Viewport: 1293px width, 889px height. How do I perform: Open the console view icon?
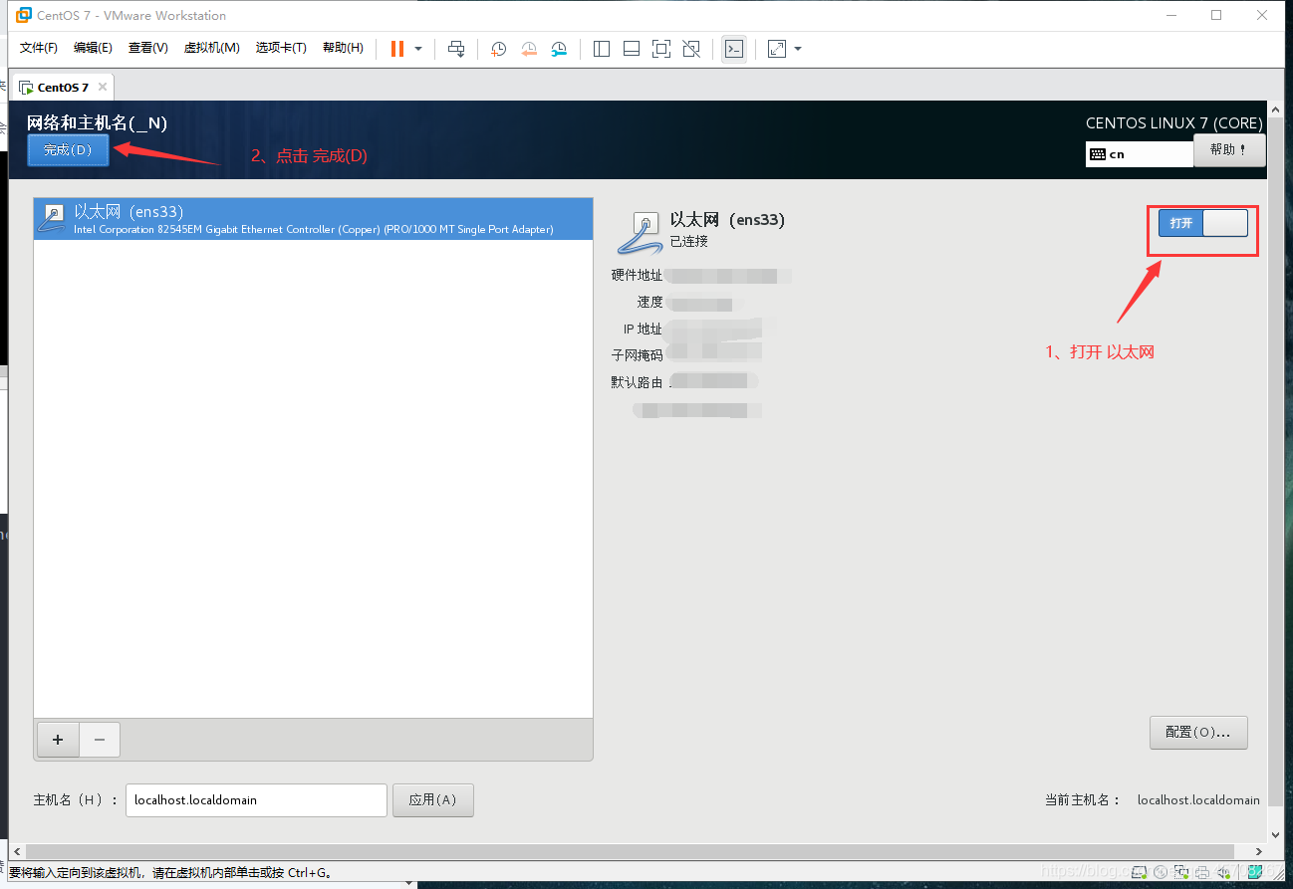[734, 49]
